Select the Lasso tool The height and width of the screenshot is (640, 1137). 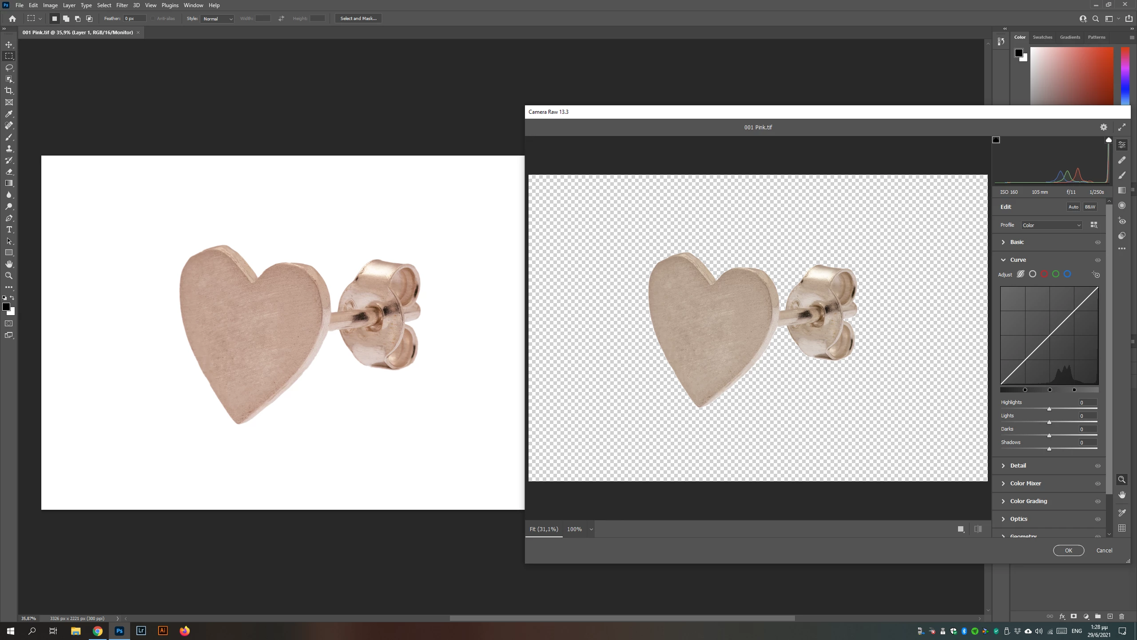[9, 68]
